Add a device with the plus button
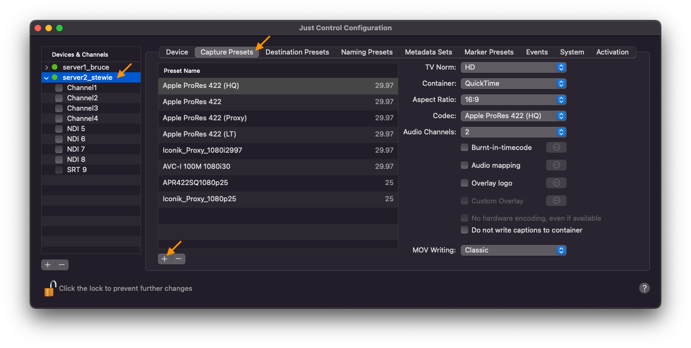 point(48,265)
